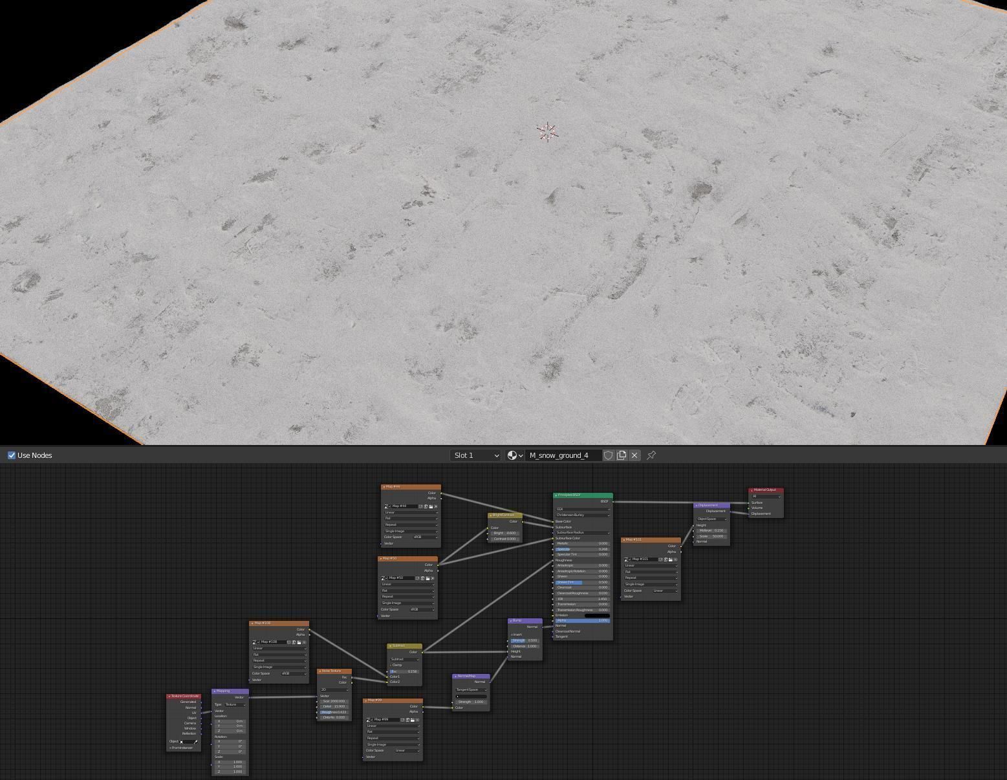Edit the M_snow_ground_4 material name field

563,455
